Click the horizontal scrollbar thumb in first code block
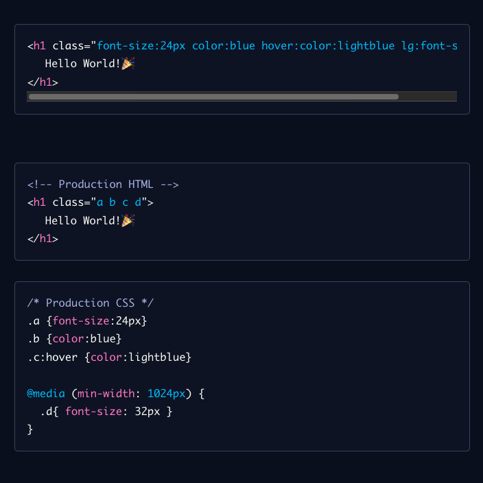The width and height of the screenshot is (483, 483). coord(213,97)
